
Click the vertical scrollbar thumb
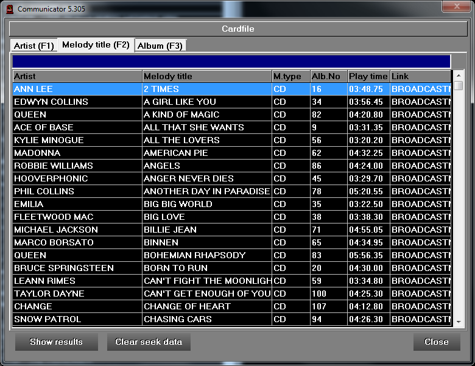[459, 85]
